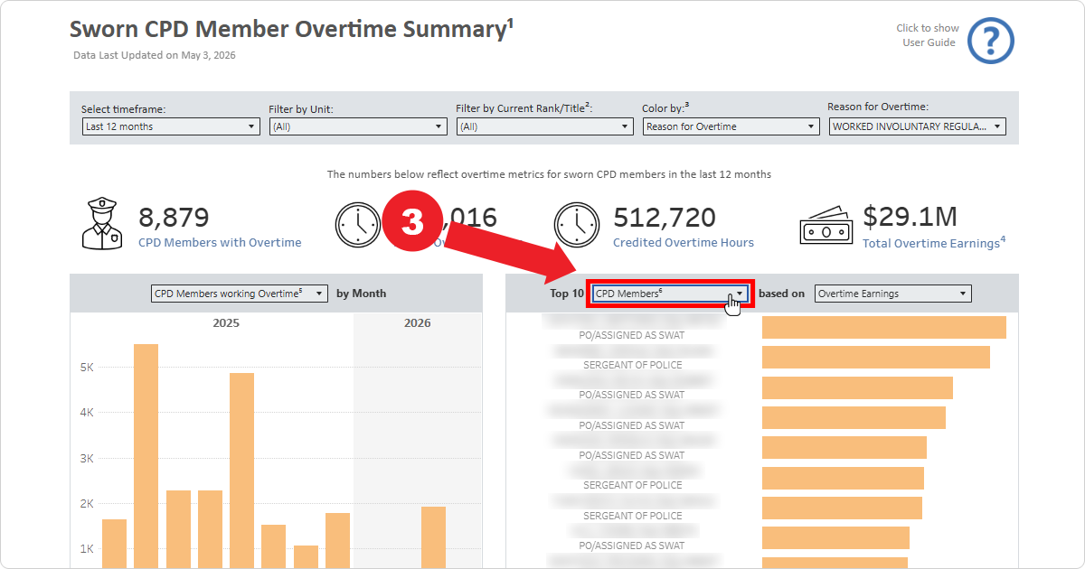Click the cash icon beside Total Overtime Earnings
This screenshot has width=1085, height=569.
click(x=826, y=226)
